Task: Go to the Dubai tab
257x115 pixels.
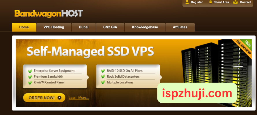Action: [83, 27]
